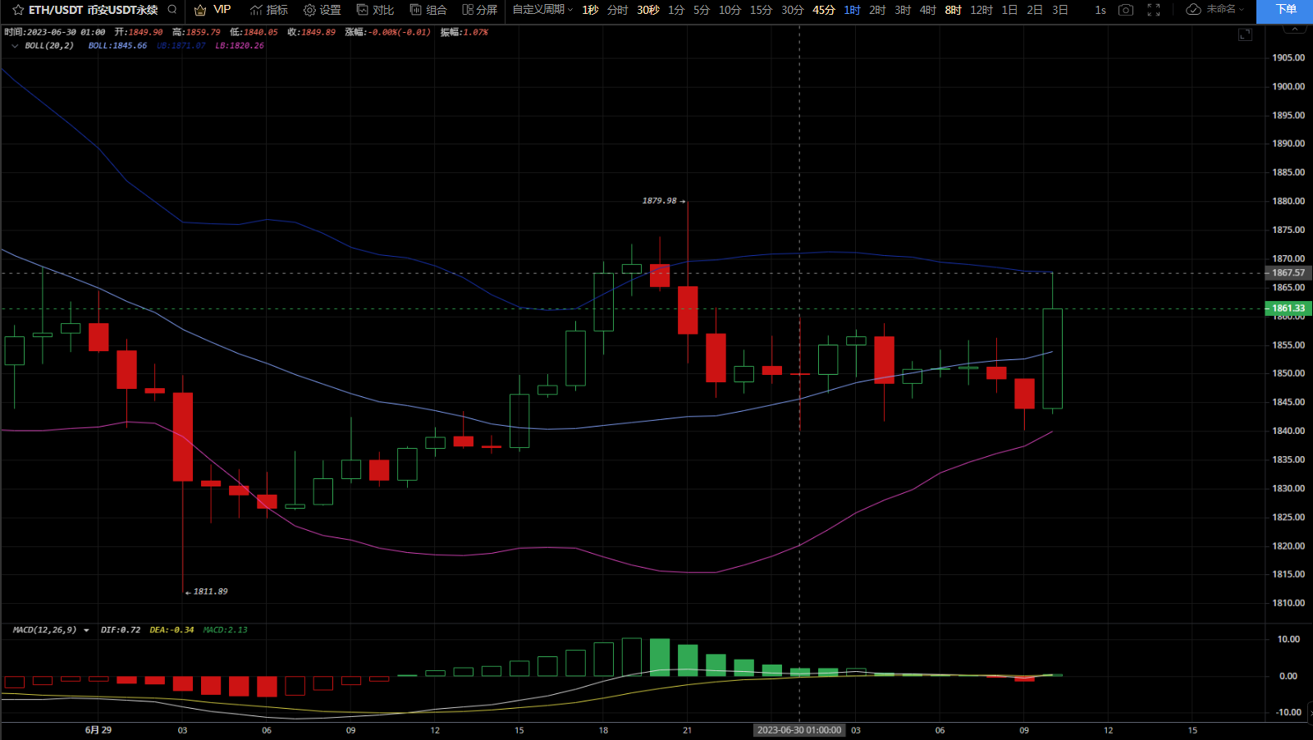Click the MACD(12,26,9) indicator label
1313x740 pixels.
44,630
